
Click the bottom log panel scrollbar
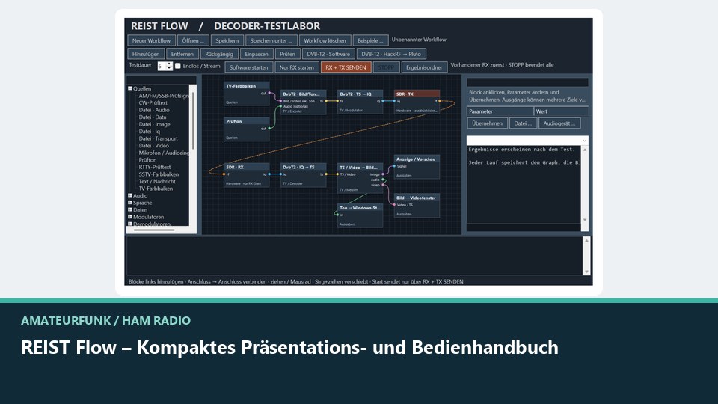coord(586,256)
